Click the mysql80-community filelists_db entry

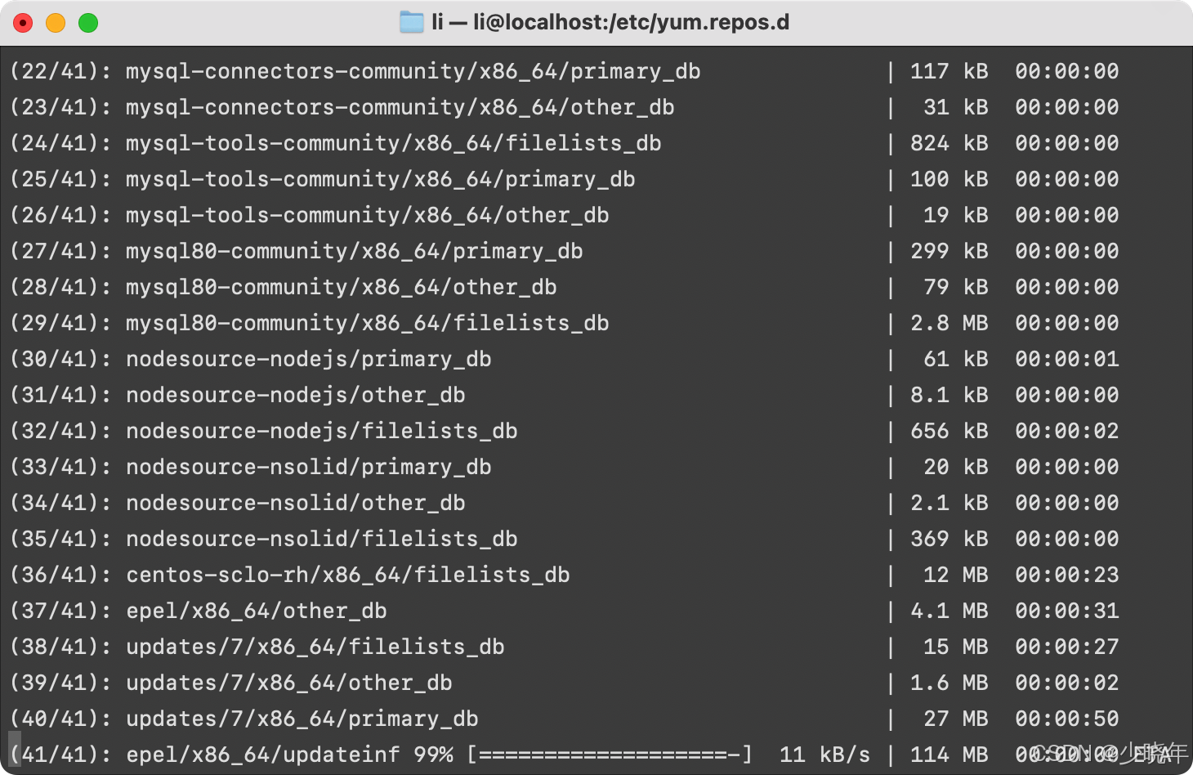367,324
